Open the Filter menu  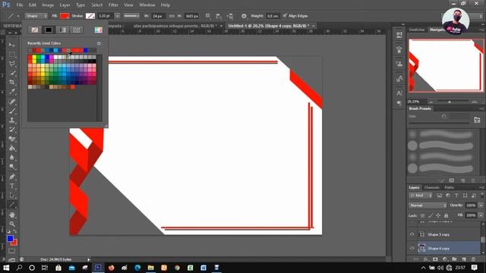(x=113, y=5)
